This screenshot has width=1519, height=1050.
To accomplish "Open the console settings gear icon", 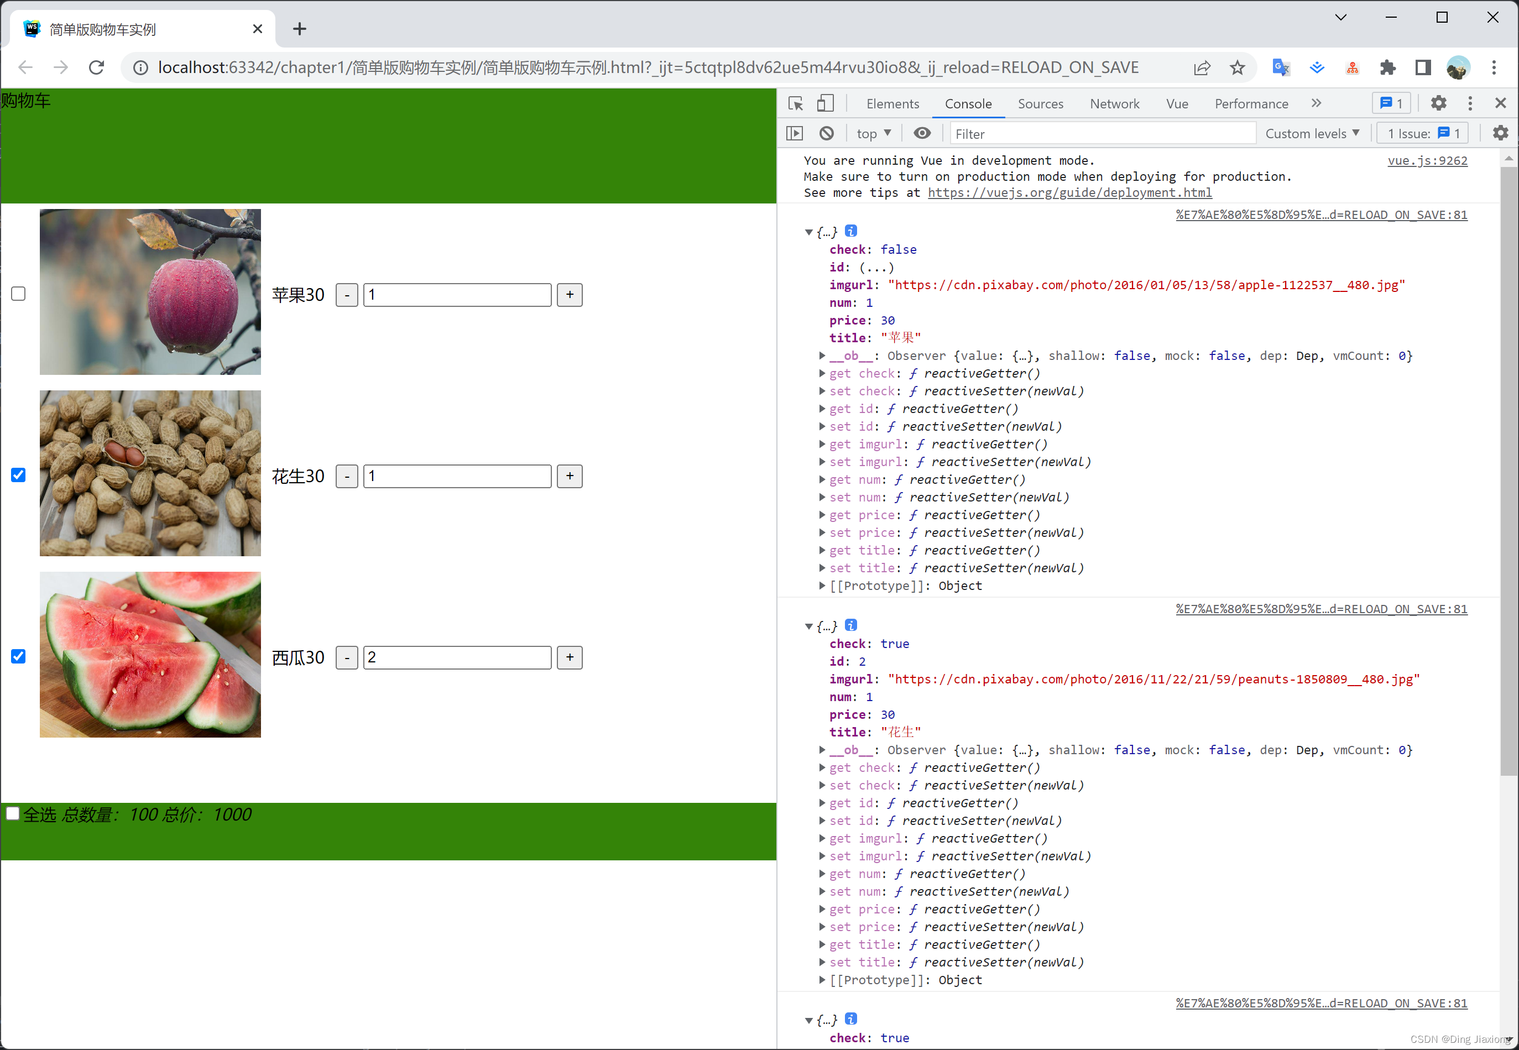I will pyautogui.click(x=1500, y=134).
